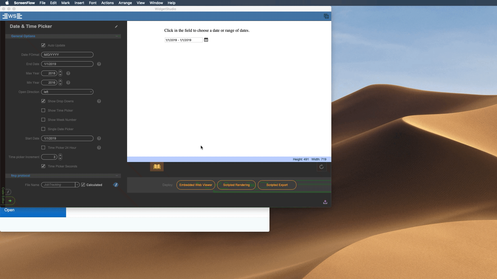Open help for Show Drop Downs
The image size is (497, 279).
pyautogui.click(x=99, y=101)
